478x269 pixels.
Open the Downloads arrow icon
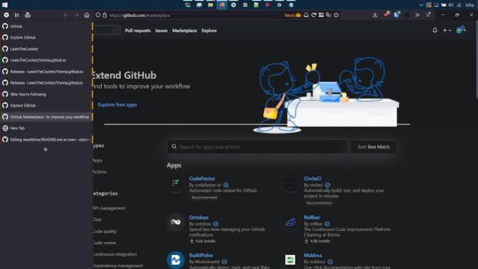[375, 15]
